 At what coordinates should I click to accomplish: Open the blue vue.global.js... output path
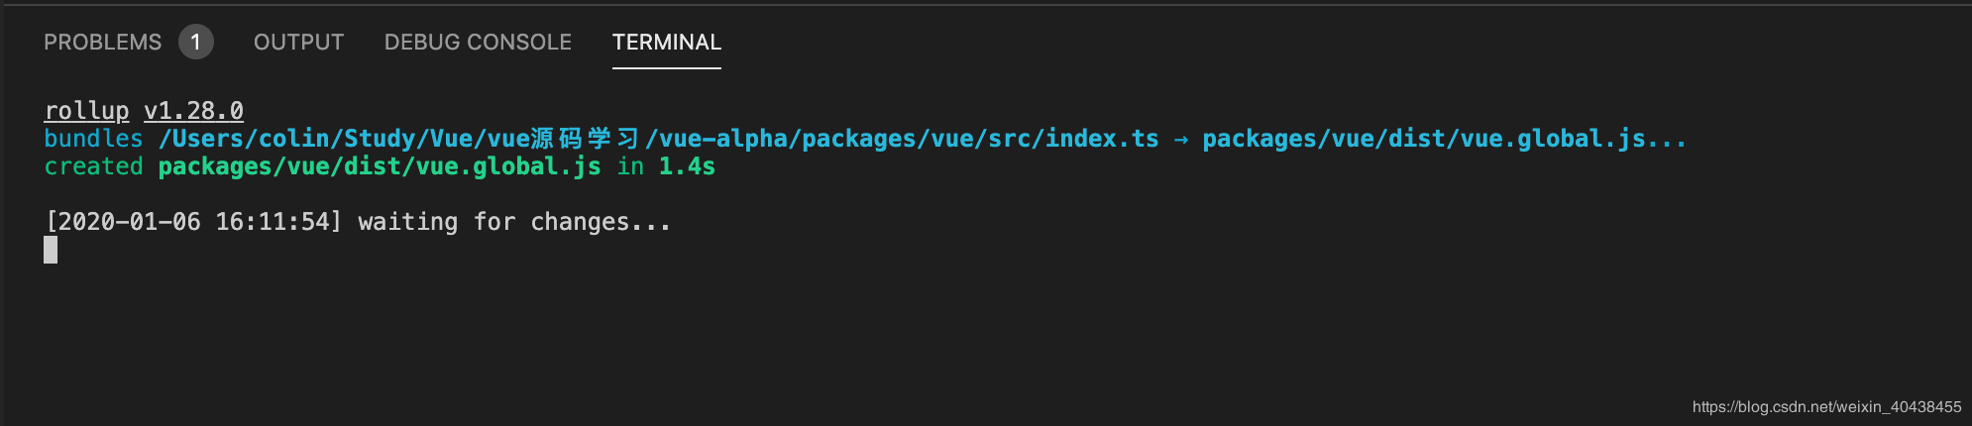coord(1444,139)
